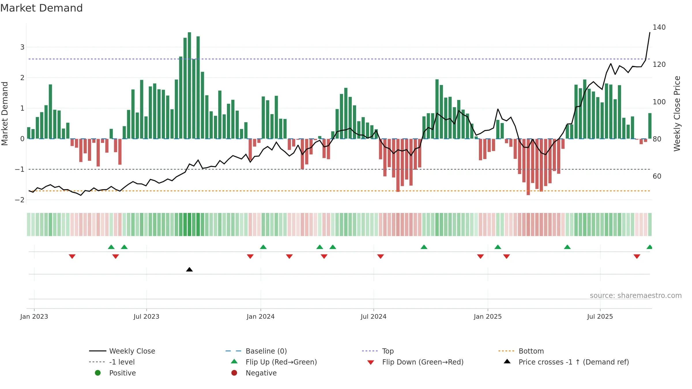692x389 pixels.
Task: Click green flip-up triangle just after Jan 2025
Action: point(498,247)
